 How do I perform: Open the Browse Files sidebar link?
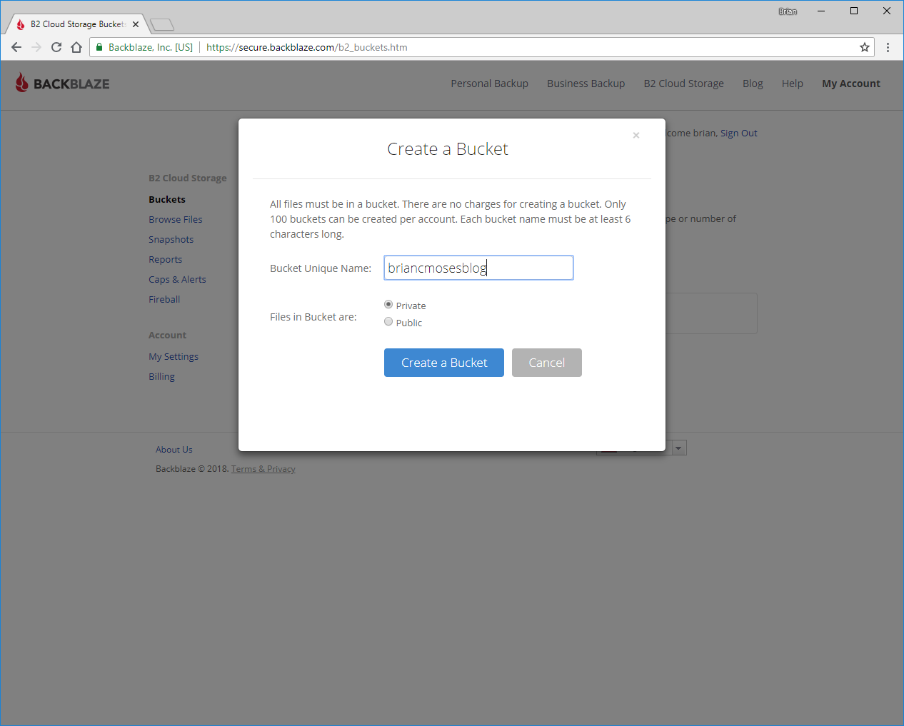175,219
